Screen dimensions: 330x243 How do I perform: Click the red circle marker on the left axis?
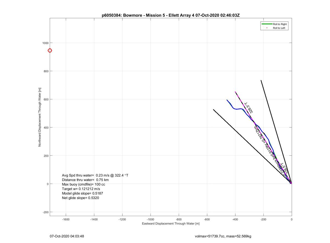click(x=50, y=51)
